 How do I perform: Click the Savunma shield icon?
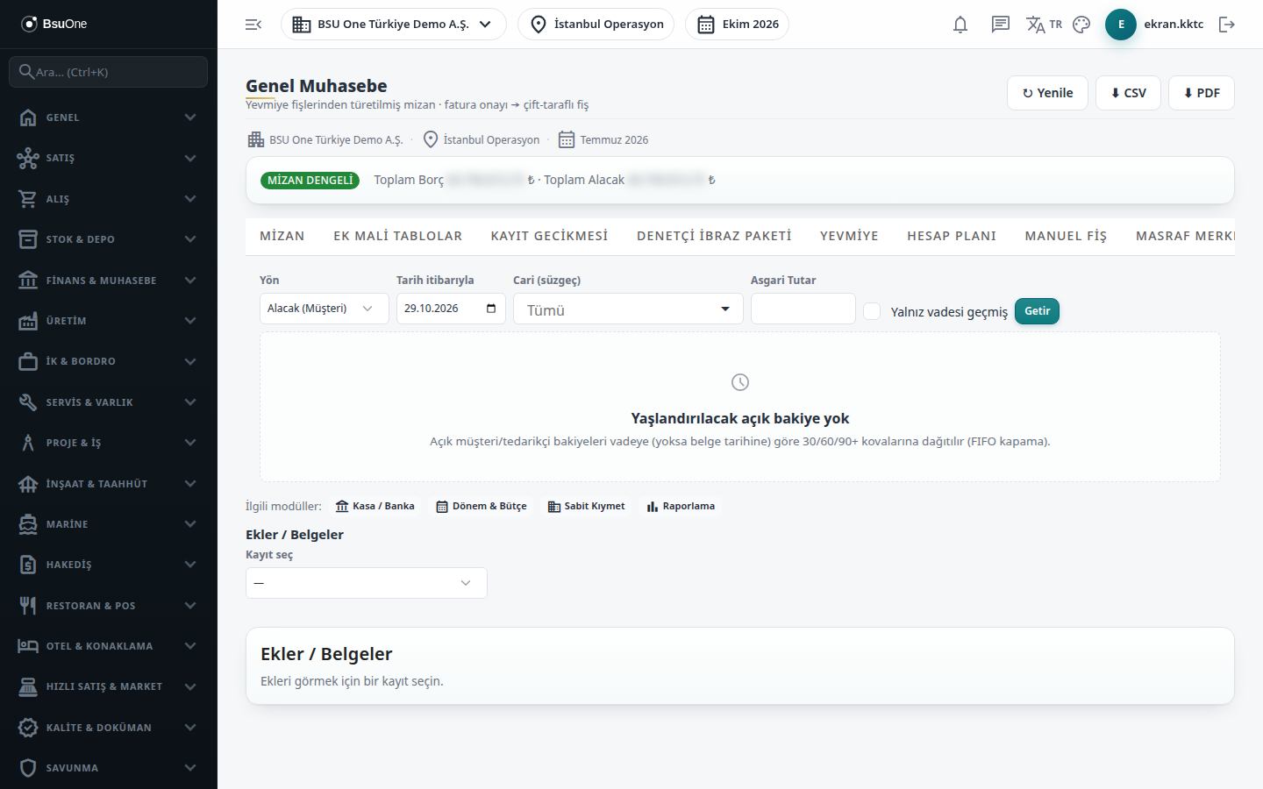pos(28,768)
